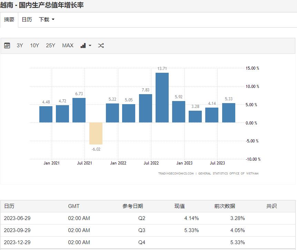The image size is (297, 250).
Task: Click the compare series shuffle icon
Action: tap(101, 45)
